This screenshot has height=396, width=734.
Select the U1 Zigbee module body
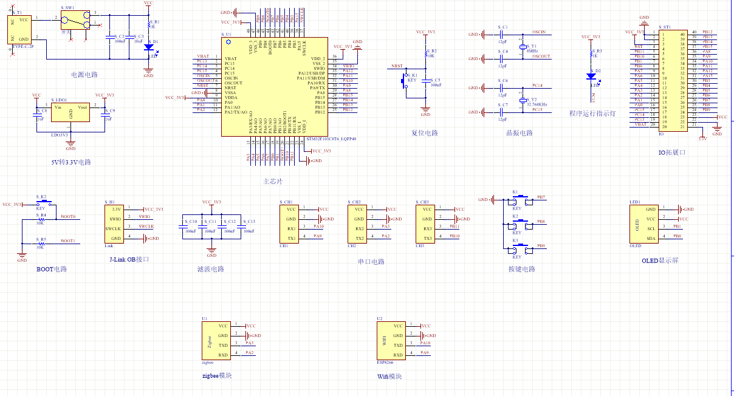click(x=216, y=341)
